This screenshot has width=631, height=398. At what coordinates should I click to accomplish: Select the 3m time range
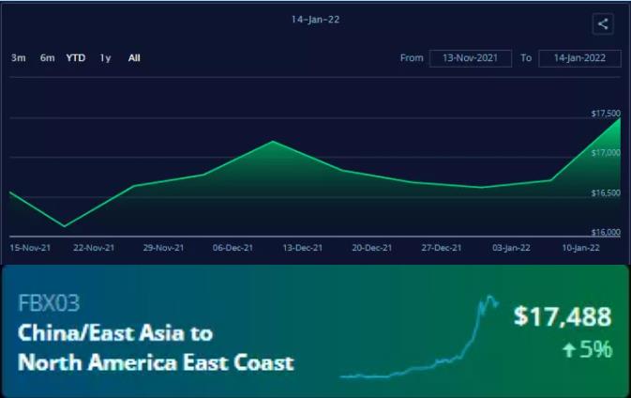(18, 58)
